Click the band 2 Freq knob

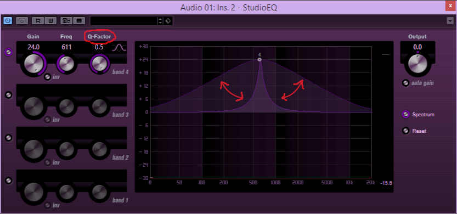(x=67, y=149)
